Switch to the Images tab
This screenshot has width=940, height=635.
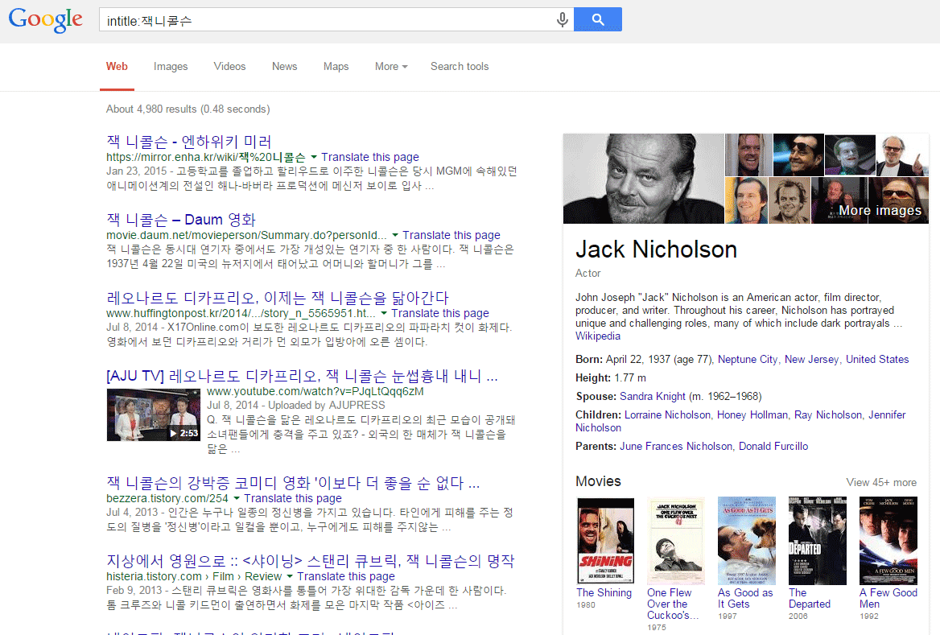point(171,67)
